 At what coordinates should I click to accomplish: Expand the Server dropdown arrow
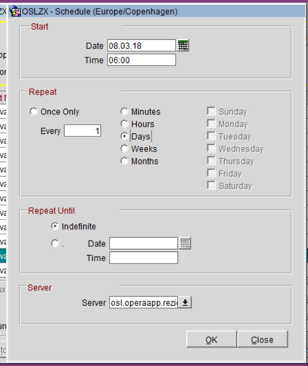click(185, 302)
